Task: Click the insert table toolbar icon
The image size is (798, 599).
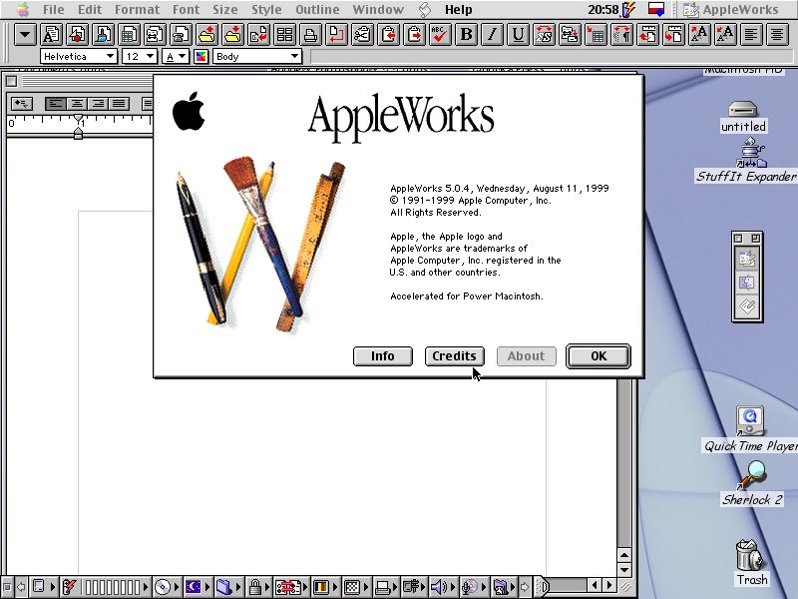Action: point(596,35)
